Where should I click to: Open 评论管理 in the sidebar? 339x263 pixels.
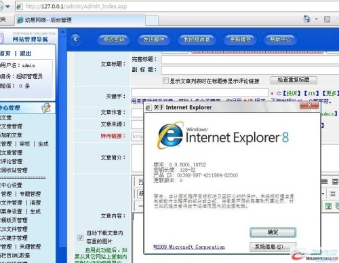point(12,161)
